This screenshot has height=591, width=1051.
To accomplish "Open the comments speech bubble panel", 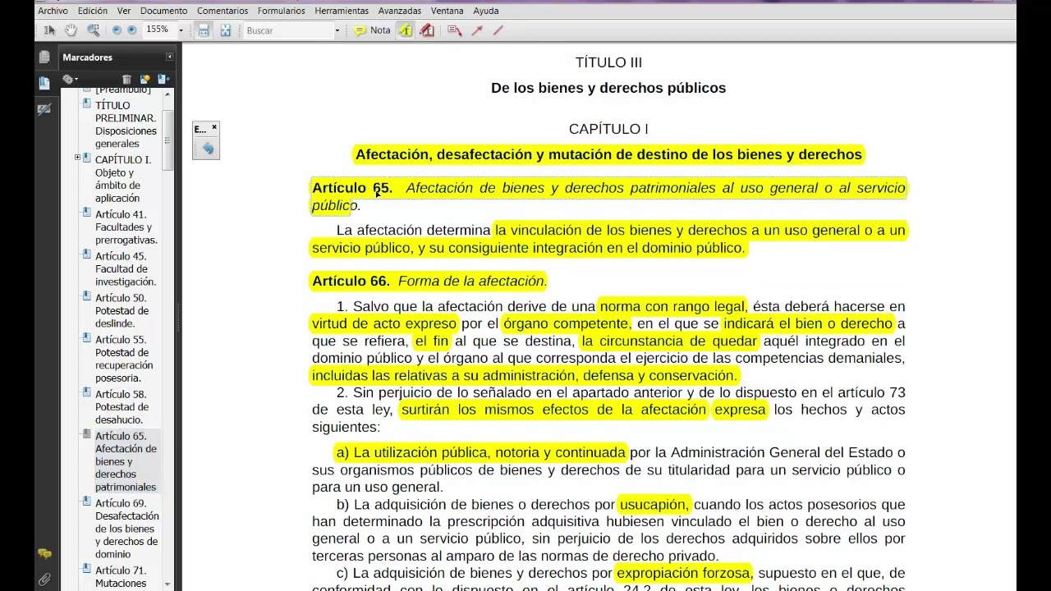I will [44, 554].
